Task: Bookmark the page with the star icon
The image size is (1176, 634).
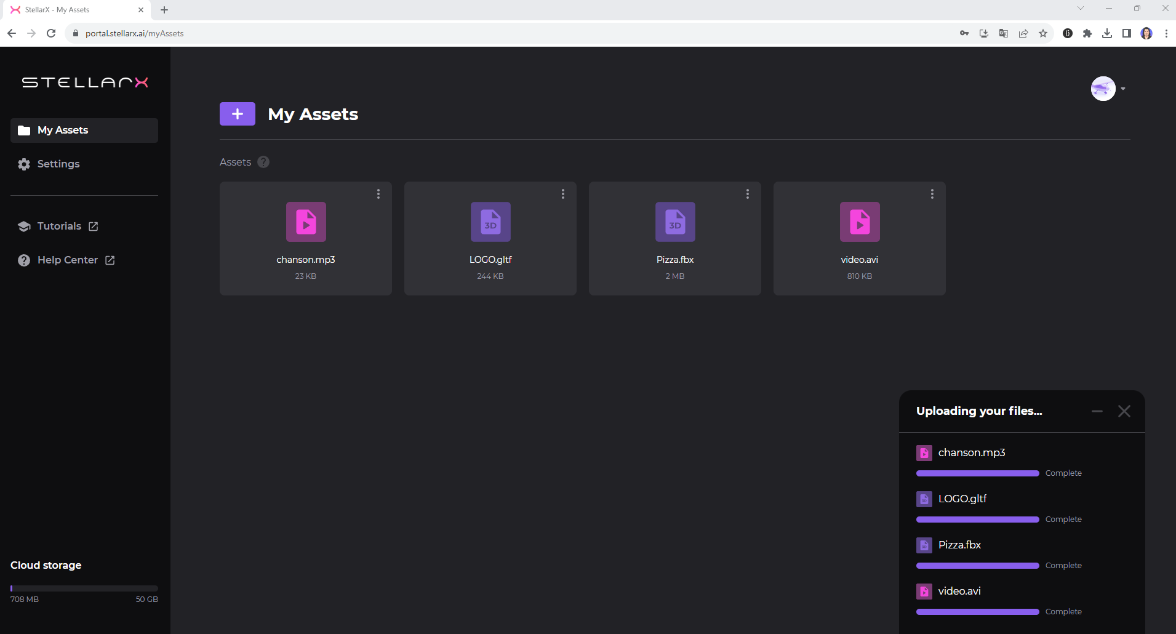Action: 1043,33
